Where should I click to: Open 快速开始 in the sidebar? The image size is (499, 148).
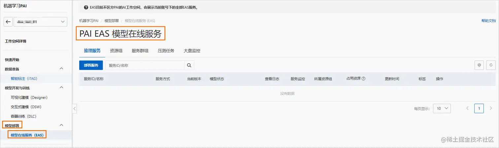click(x=12, y=60)
